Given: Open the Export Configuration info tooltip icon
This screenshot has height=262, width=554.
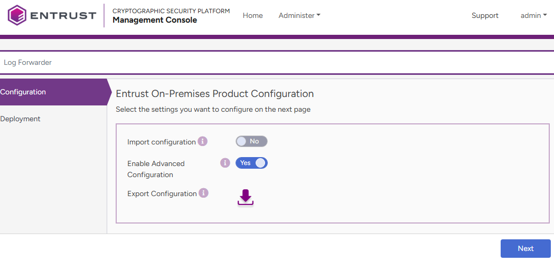Looking at the screenshot, I should click(x=203, y=193).
